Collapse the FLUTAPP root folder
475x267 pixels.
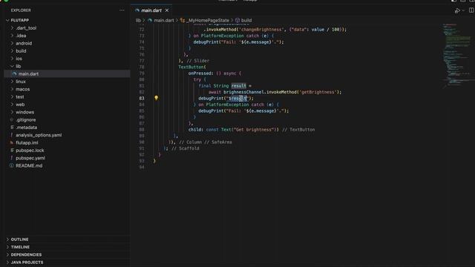point(20,20)
